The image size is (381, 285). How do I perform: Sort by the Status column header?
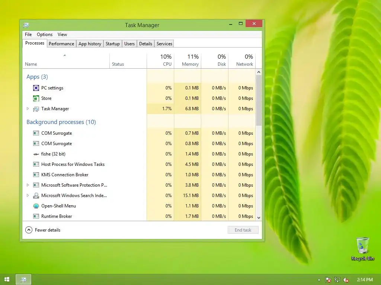click(x=128, y=60)
